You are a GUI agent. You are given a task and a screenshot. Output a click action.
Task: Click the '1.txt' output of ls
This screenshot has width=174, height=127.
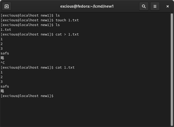coord(6,29)
